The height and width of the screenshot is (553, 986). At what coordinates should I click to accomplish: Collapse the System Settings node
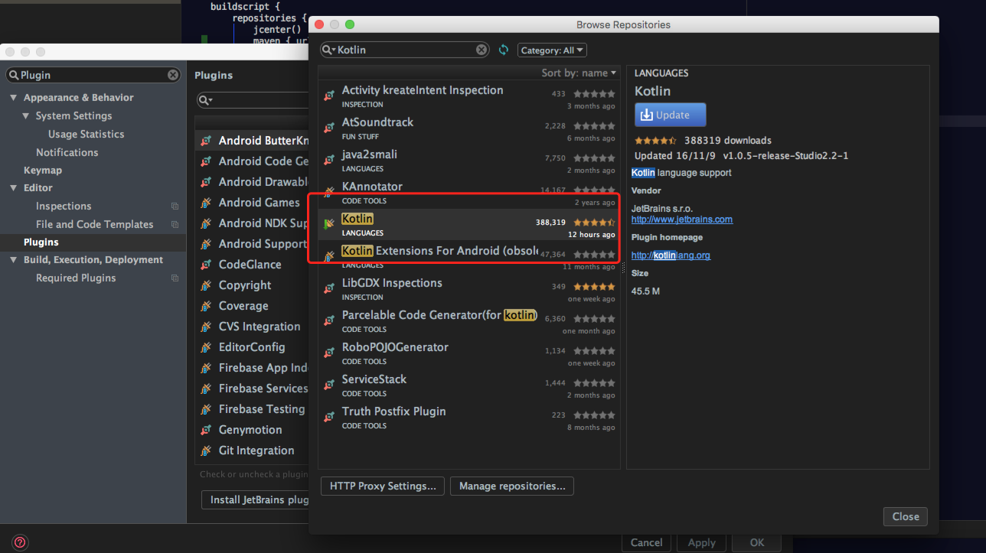point(26,116)
